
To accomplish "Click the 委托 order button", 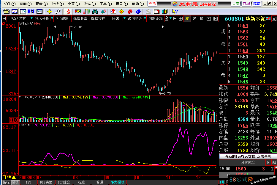I will coord(152,4).
